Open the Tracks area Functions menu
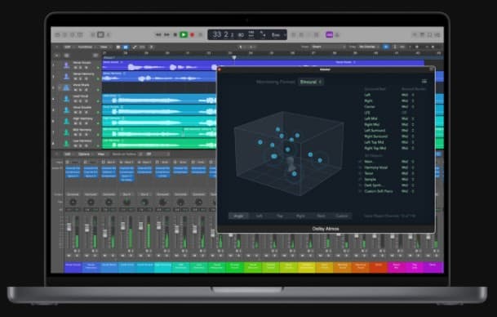 [85, 47]
